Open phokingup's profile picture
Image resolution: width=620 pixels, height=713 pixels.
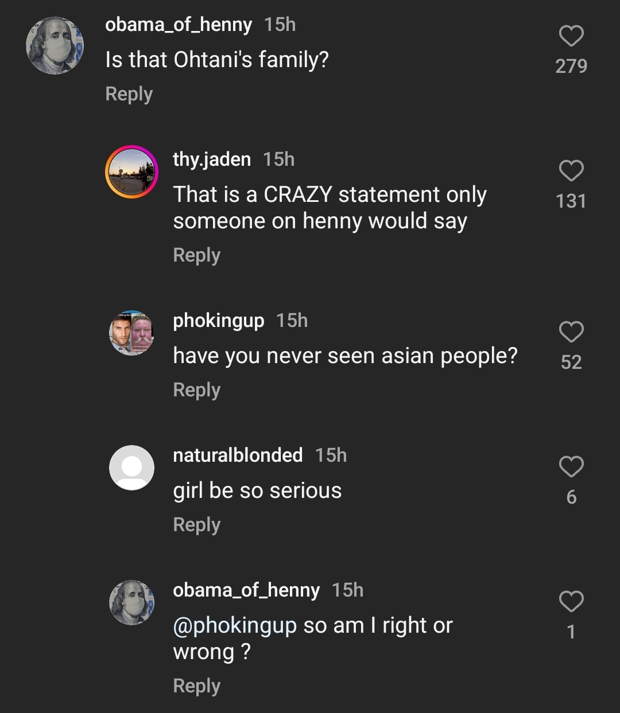point(131,333)
